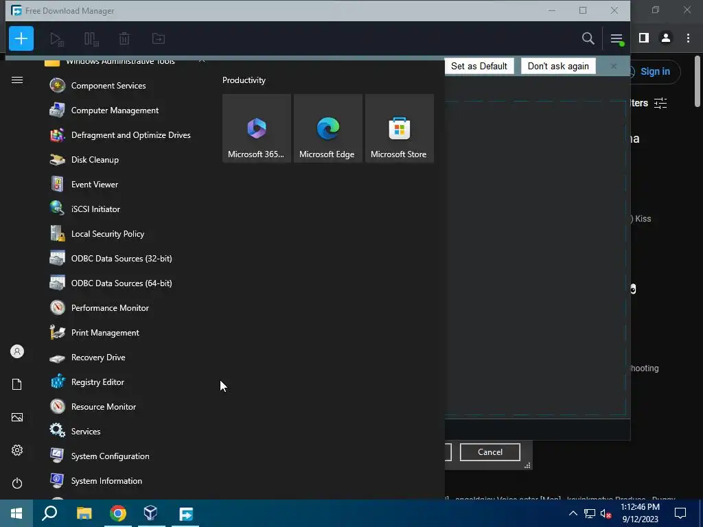Open Component Services
Screen dimensions: 703x527
pos(126,86)
